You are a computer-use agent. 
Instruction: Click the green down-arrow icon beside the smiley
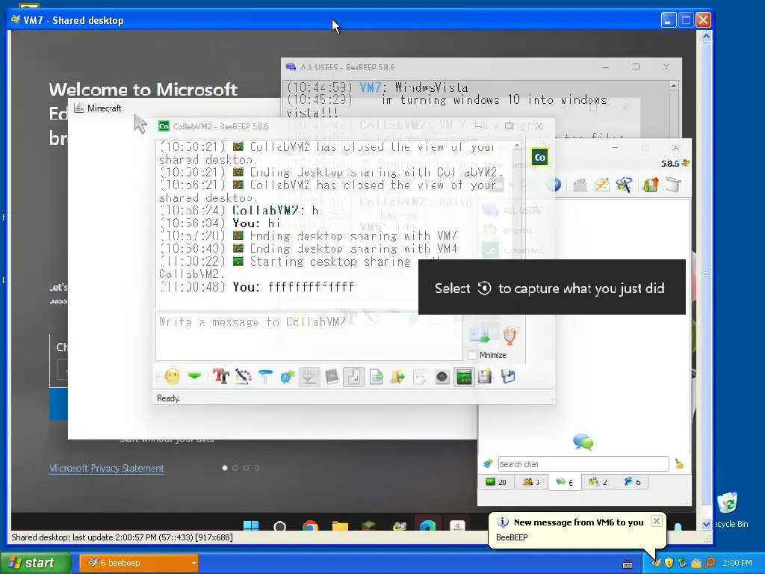[195, 377]
